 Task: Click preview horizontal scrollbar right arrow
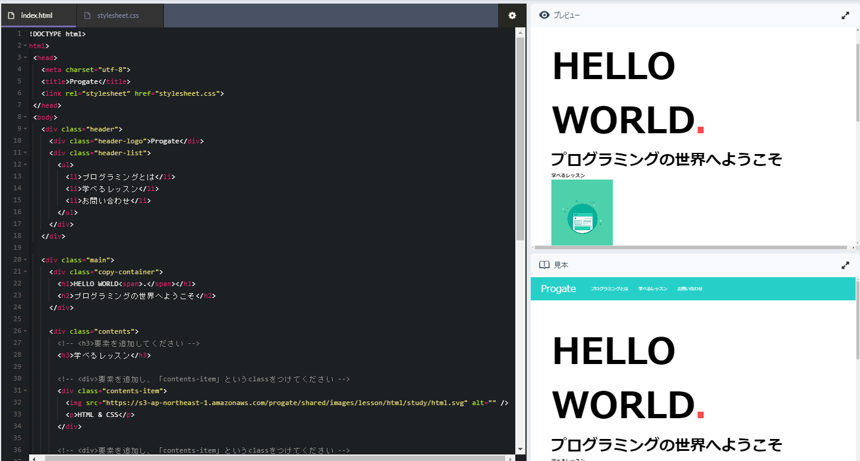853,247
